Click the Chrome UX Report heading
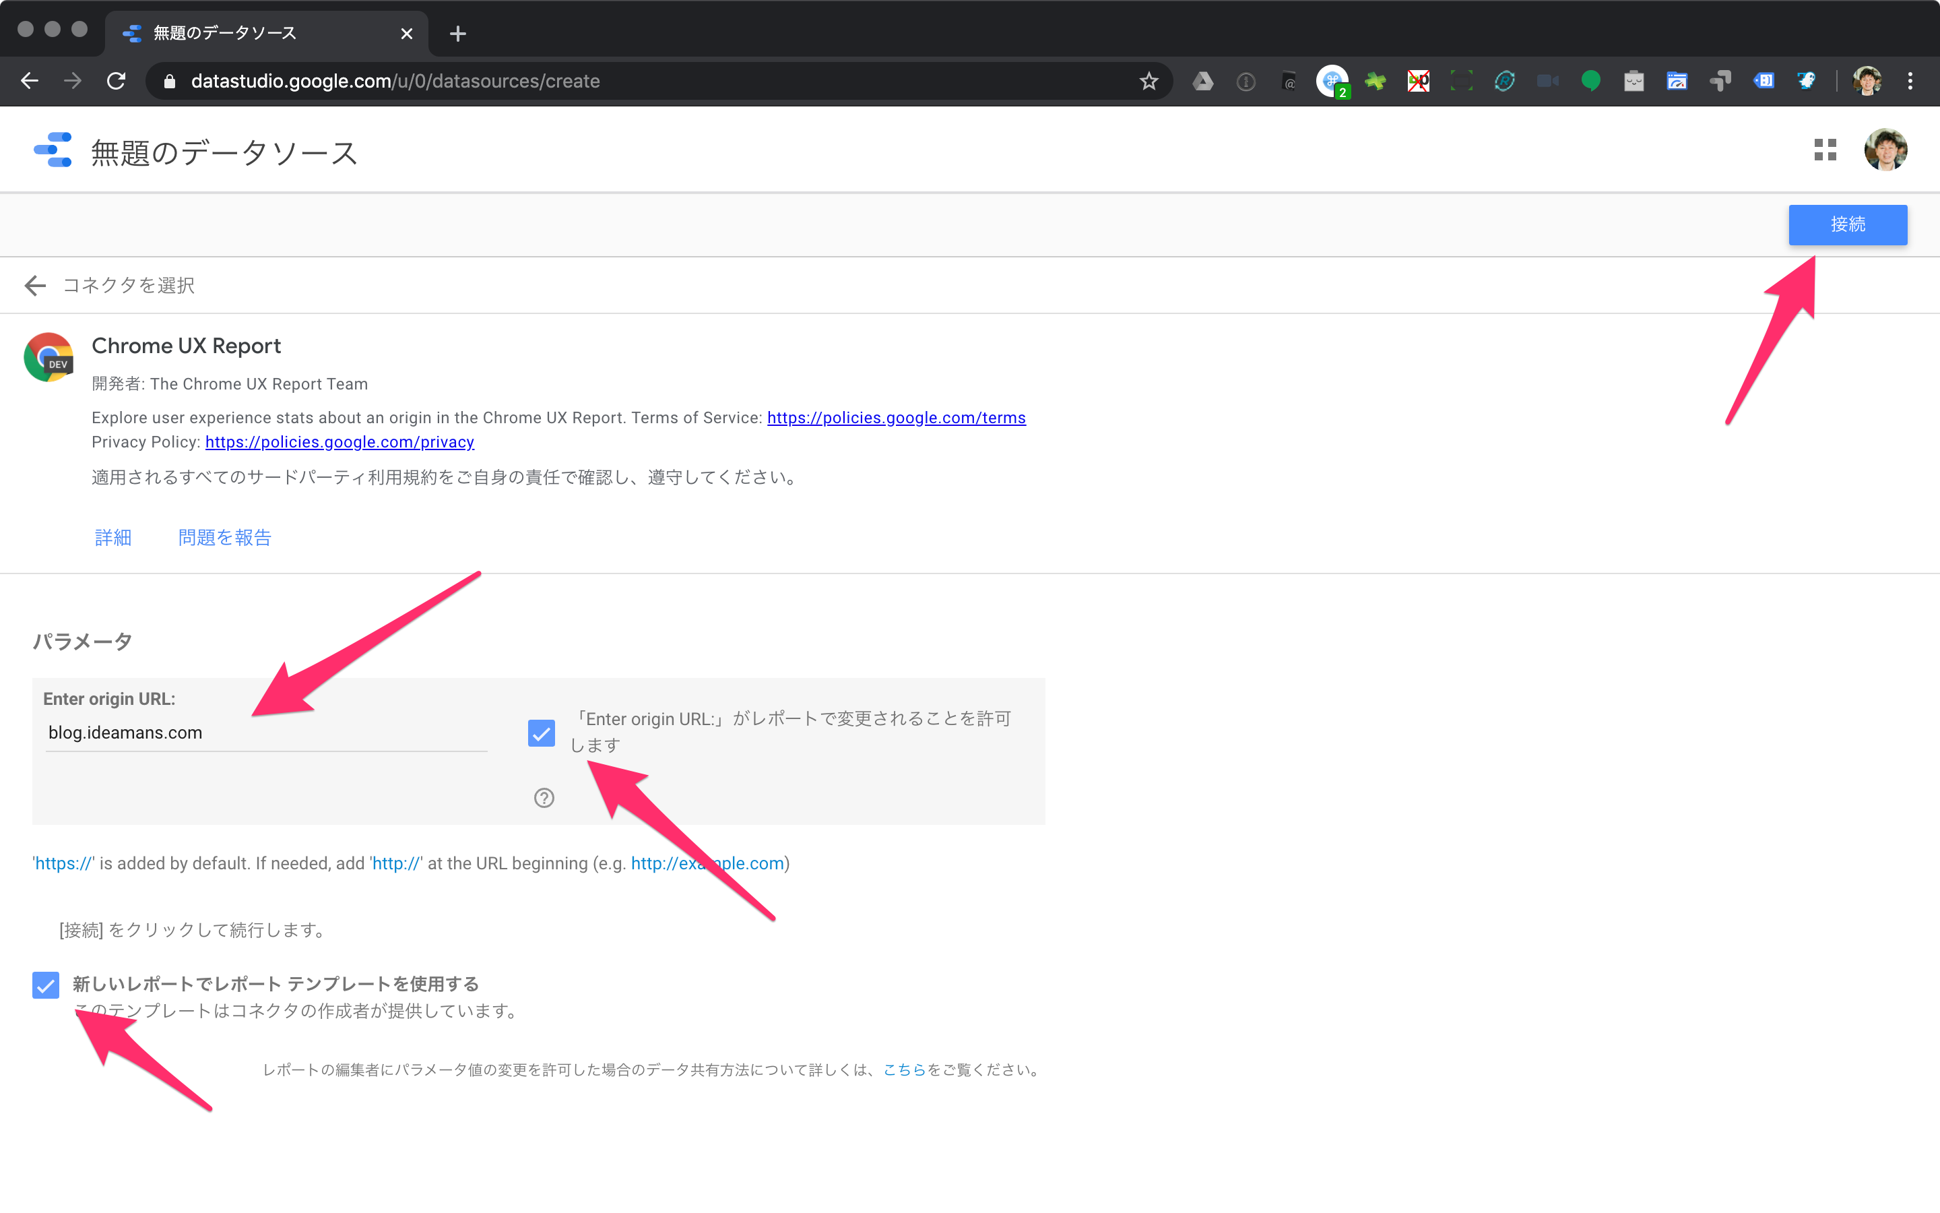Screen dimensions: 1940x1213 click(x=186, y=346)
